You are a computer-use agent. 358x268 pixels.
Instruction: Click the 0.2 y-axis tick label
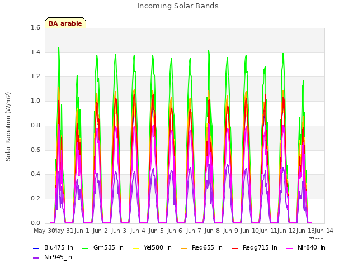coord(35,199)
